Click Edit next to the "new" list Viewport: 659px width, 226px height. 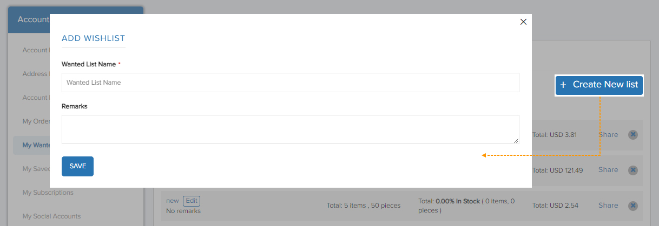click(192, 201)
